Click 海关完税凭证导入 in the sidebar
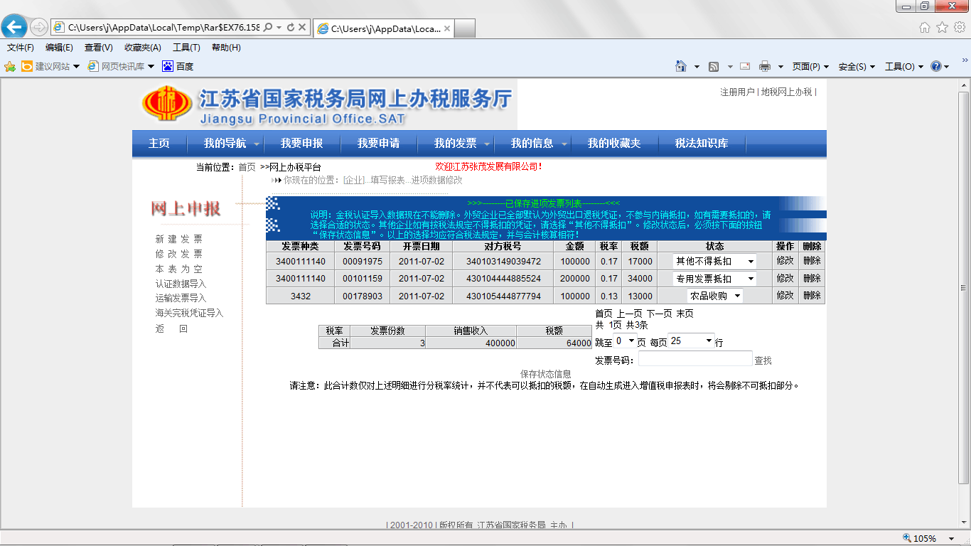This screenshot has width=971, height=546. coord(189,313)
